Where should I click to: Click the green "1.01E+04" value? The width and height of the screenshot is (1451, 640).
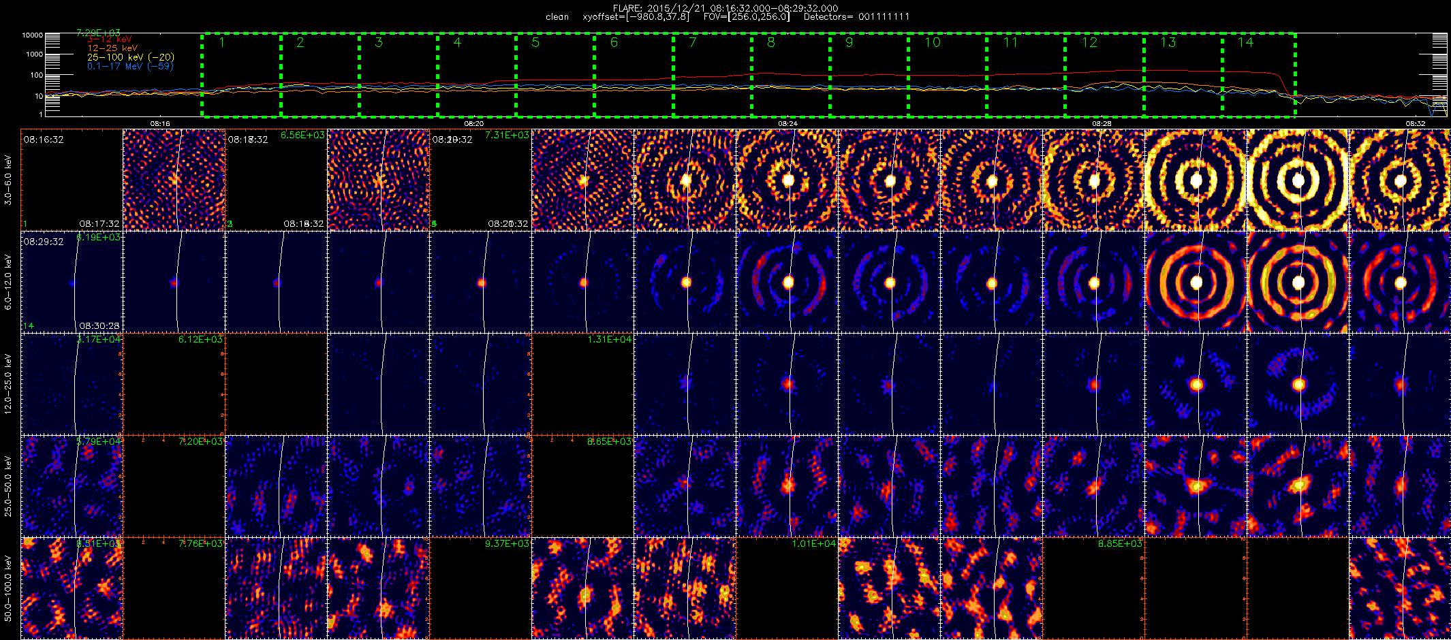click(813, 543)
